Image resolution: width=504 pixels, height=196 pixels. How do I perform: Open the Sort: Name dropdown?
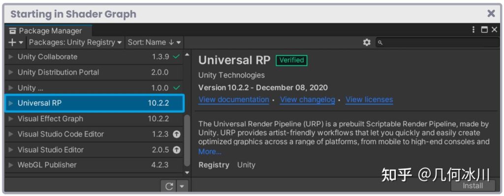[154, 42]
